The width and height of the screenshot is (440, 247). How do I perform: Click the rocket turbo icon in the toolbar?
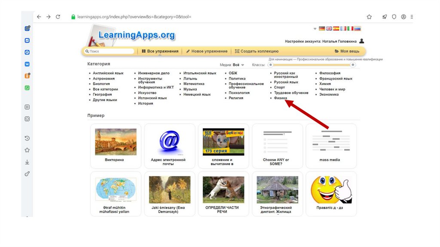click(385, 17)
